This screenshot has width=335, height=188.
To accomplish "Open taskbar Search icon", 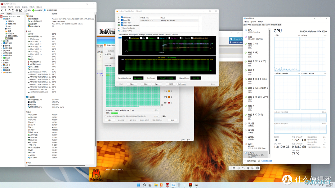I will click(x=145, y=185).
